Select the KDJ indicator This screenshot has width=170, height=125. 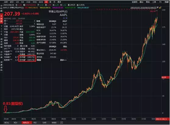pos(16,123)
